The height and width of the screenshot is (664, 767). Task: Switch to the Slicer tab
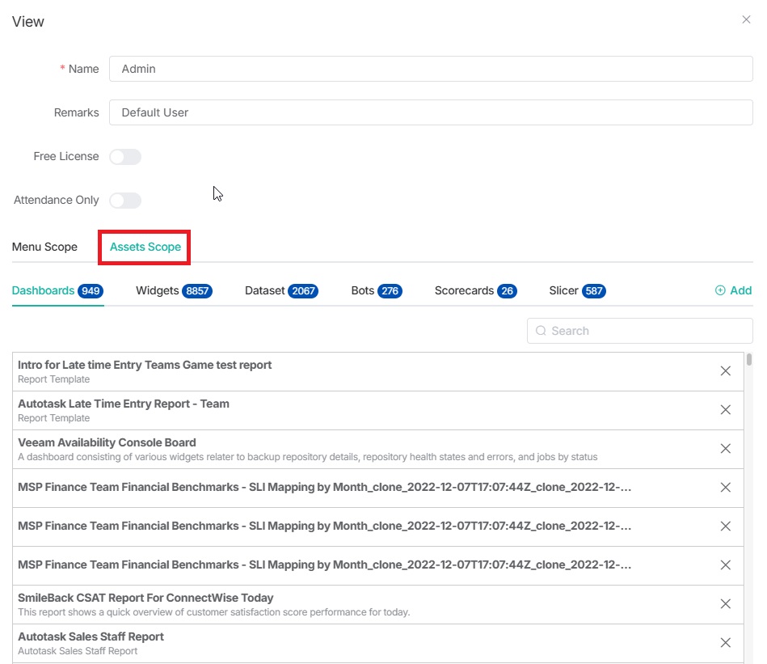[x=576, y=290]
